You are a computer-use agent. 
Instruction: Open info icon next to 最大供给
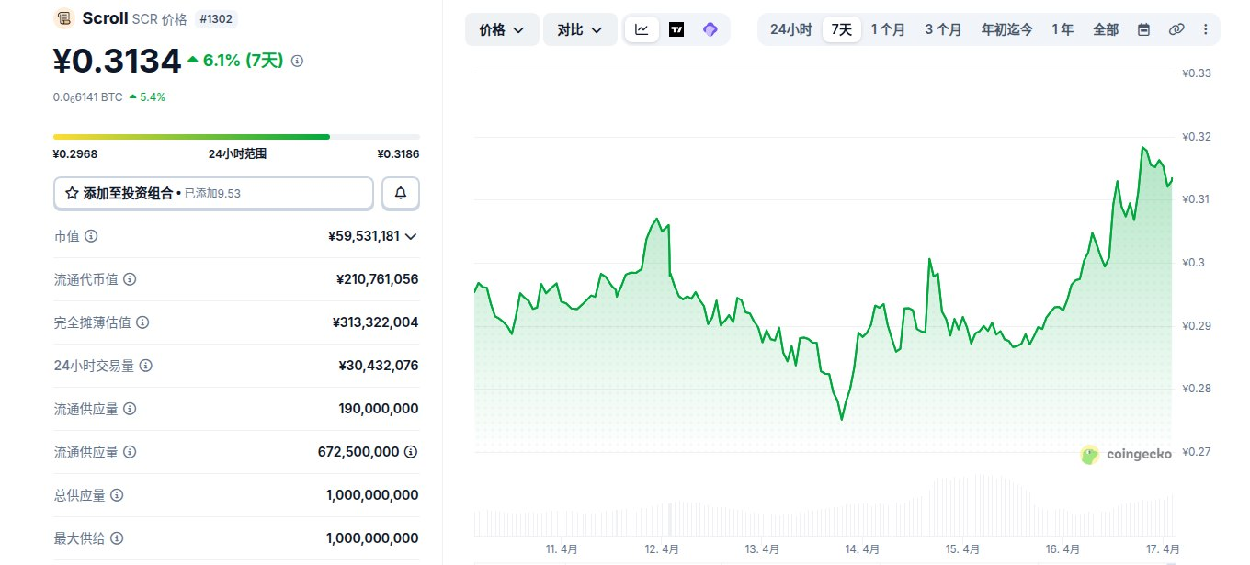pyautogui.click(x=117, y=538)
